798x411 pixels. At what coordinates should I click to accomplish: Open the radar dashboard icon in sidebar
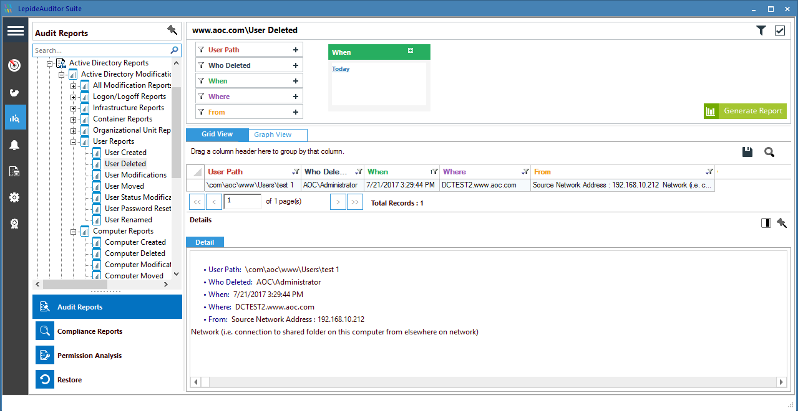[x=15, y=65]
